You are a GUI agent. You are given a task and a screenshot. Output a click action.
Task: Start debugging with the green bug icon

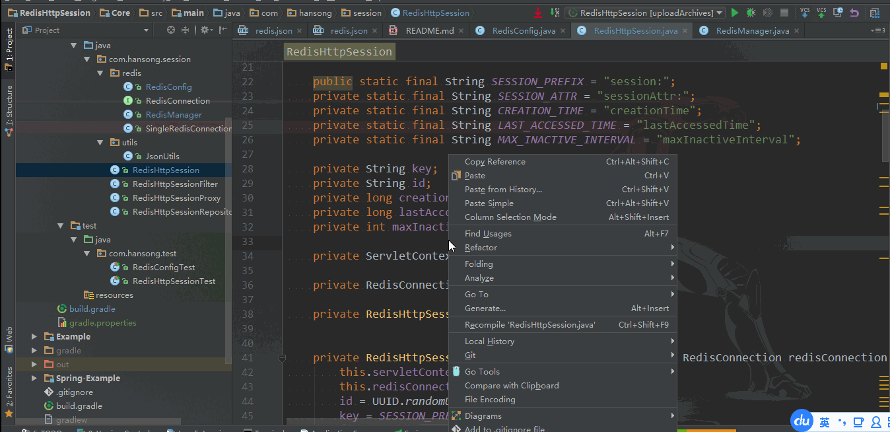pos(751,13)
